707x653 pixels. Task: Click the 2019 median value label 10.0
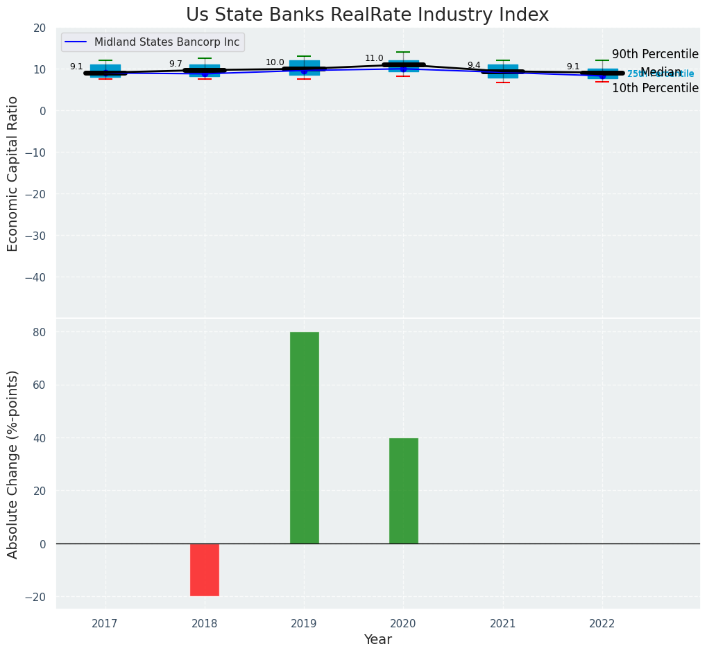click(x=275, y=62)
